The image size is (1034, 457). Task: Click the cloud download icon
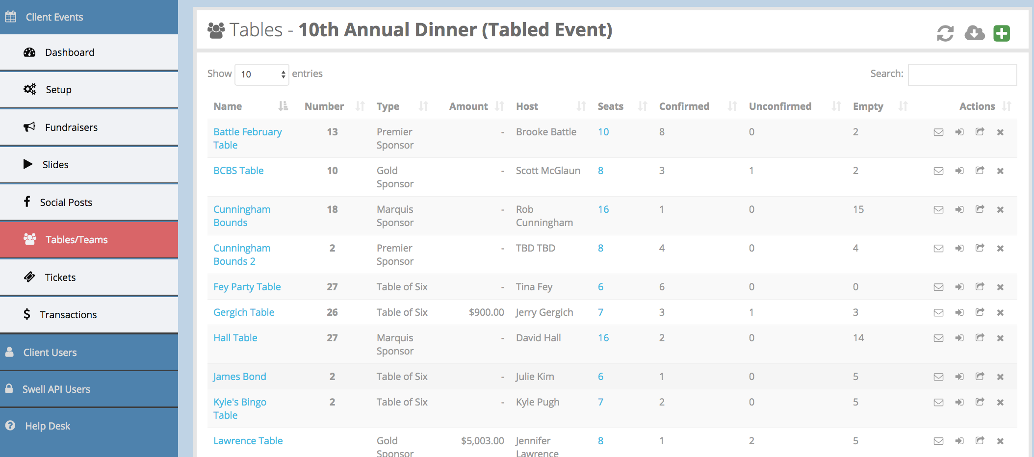(974, 33)
